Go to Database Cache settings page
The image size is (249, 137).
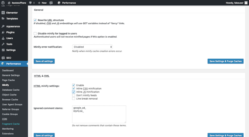[x=11, y=90]
